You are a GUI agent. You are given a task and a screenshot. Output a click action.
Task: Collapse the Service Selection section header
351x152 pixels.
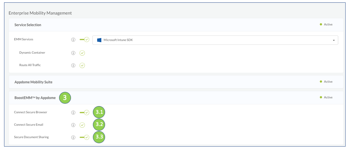point(28,25)
